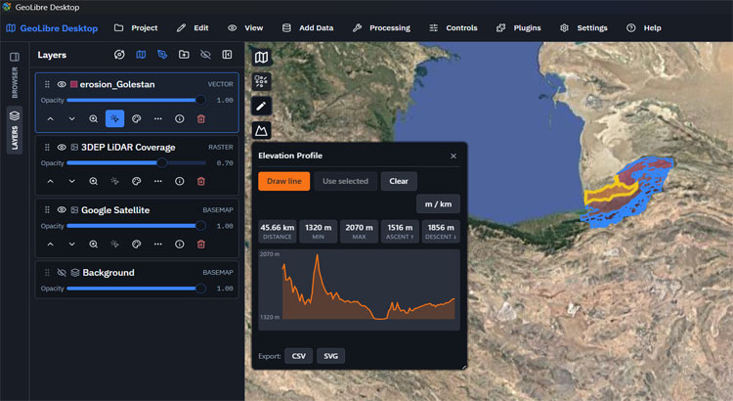Open the Edit menu
The width and height of the screenshot is (733, 401).
(193, 28)
